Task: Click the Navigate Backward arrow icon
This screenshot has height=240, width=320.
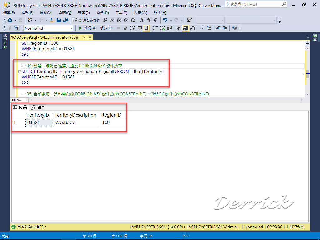Action: pyautogui.click(x=10, y=21)
